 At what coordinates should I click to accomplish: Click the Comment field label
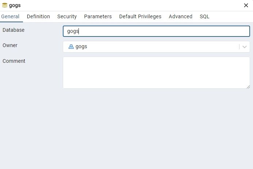tap(14, 61)
